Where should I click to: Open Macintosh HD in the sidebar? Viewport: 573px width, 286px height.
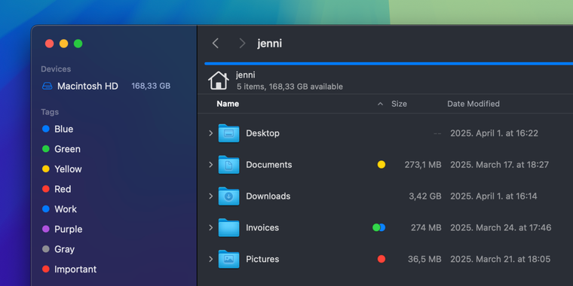(x=87, y=86)
